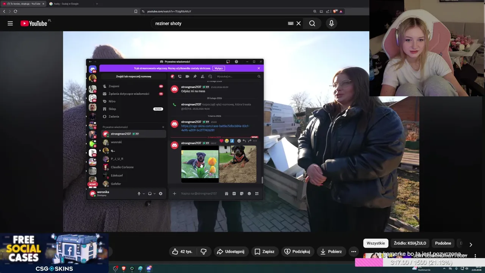Click the browser address bar URL

click(169, 11)
